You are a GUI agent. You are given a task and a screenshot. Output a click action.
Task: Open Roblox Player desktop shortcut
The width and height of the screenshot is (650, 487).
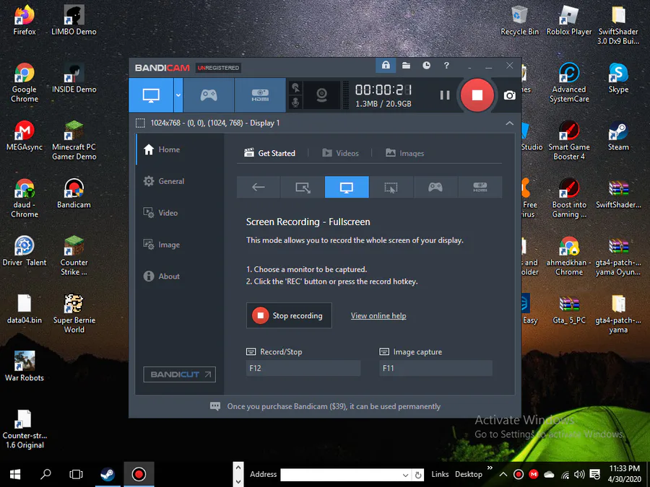click(569, 21)
